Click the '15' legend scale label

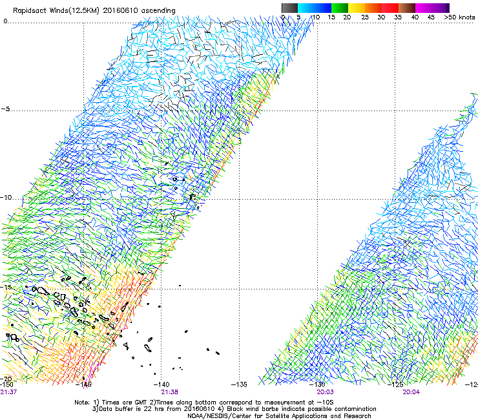331,17
